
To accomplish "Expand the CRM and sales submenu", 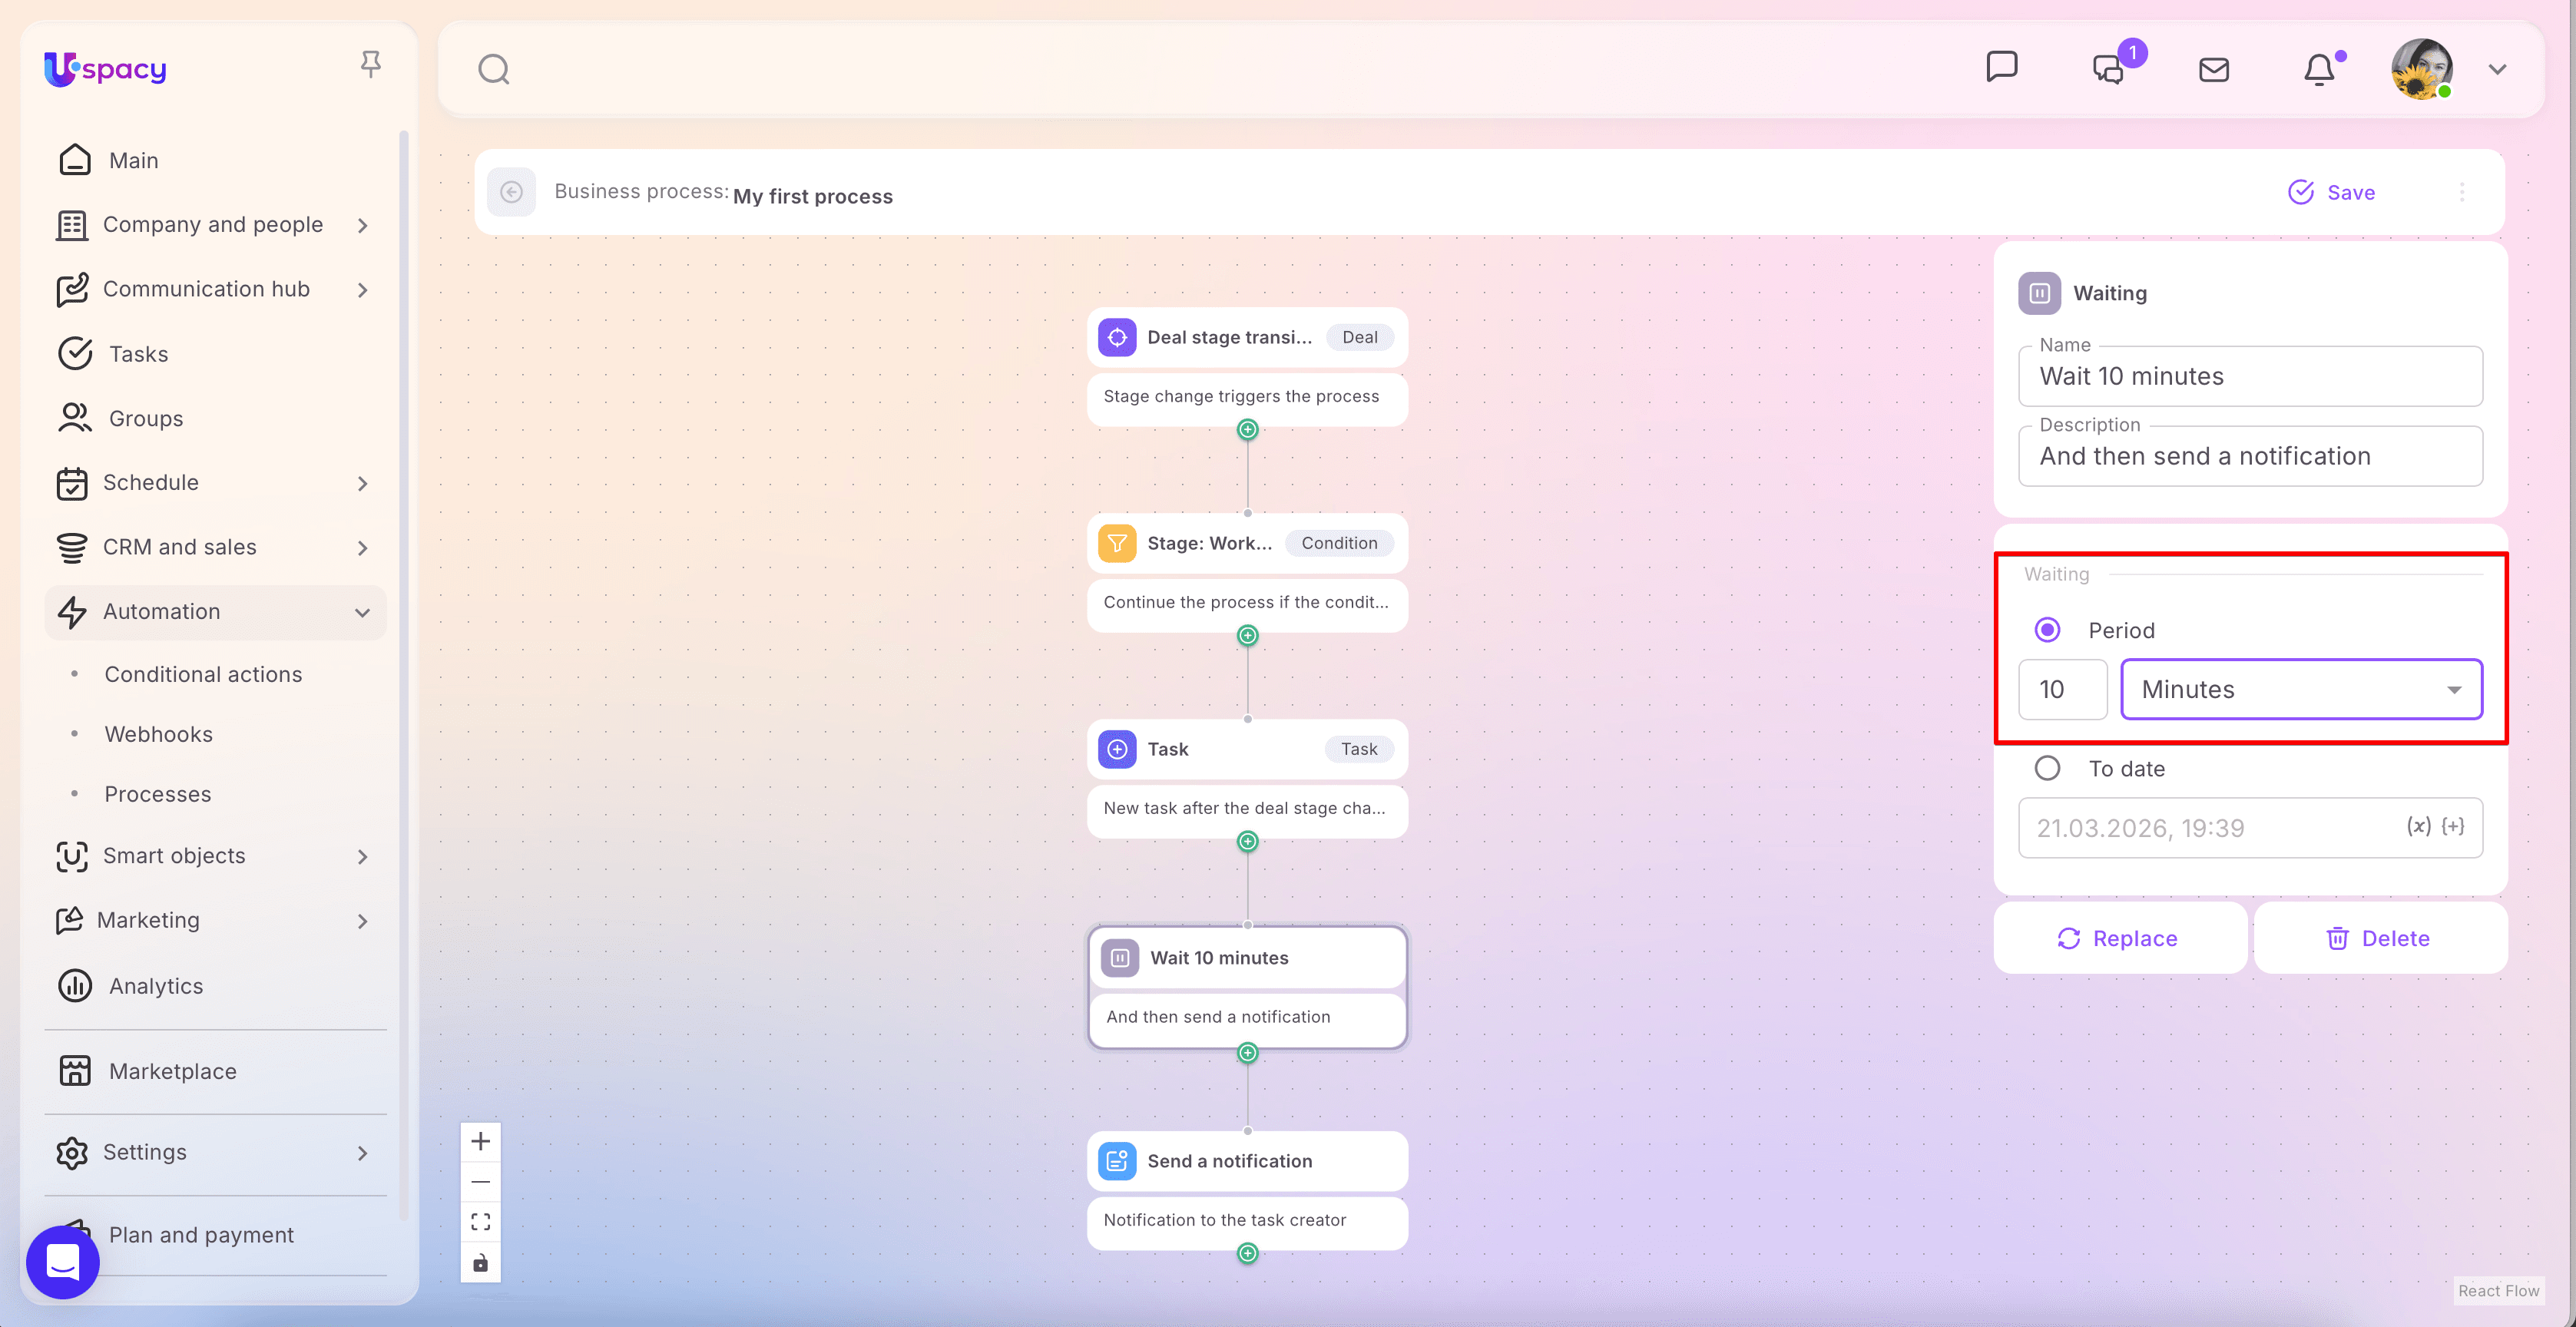I will pos(362,548).
